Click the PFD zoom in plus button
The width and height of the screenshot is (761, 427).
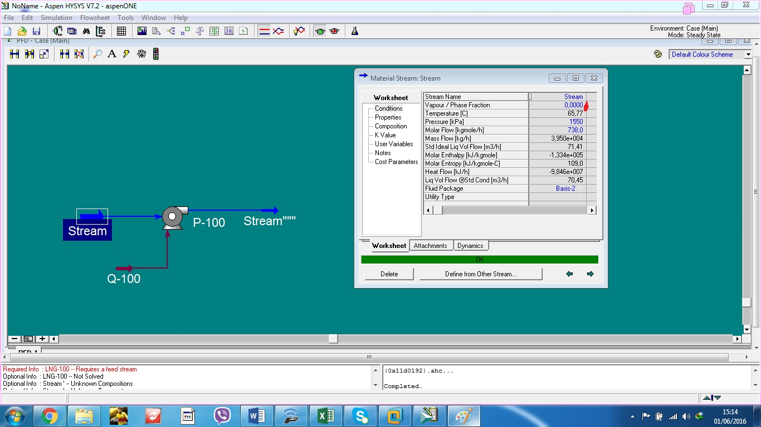(x=42, y=339)
